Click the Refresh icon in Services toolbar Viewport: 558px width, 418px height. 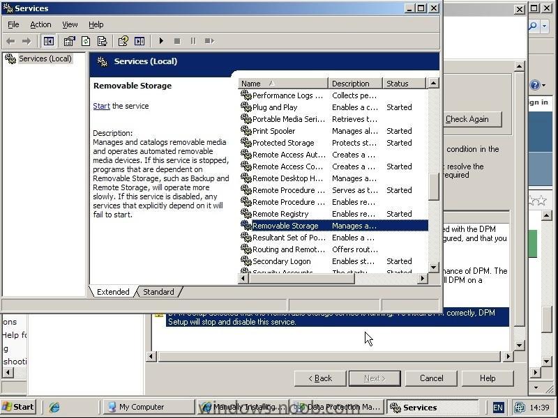(86, 41)
